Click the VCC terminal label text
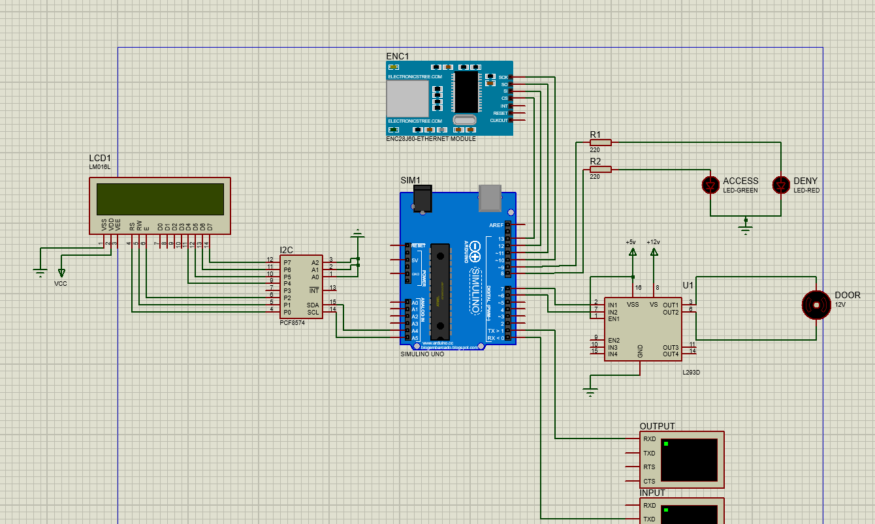This screenshot has height=524, width=875. click(61, 283)
